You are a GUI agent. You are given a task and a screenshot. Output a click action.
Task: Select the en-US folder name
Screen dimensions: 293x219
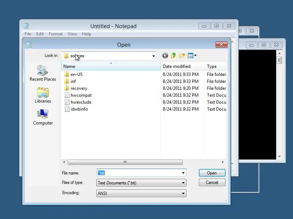coord(77,74)
